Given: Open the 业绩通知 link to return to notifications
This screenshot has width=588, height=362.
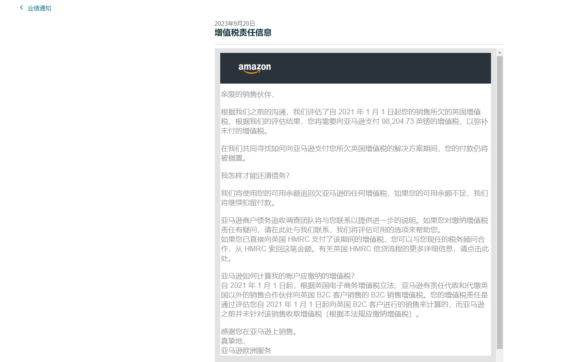Looking at the screenshot, I should 39,8.
